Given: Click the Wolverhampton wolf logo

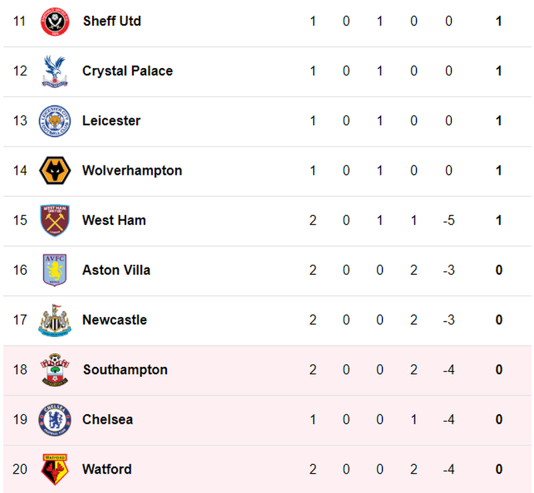Looking at the screenshot, I should click(55, 171).
